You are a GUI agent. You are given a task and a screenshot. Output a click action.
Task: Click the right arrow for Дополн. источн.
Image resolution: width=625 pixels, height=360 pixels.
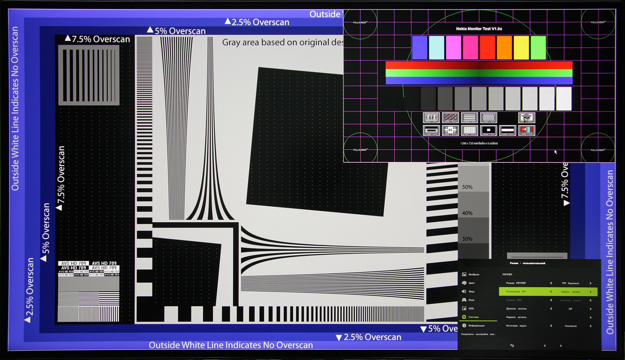[x=591, y=309]
